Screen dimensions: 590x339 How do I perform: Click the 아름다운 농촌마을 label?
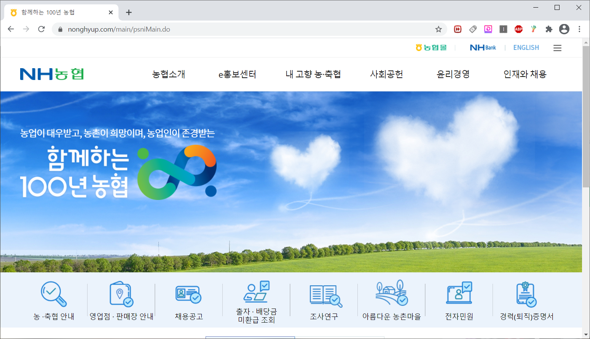point(392,317)
